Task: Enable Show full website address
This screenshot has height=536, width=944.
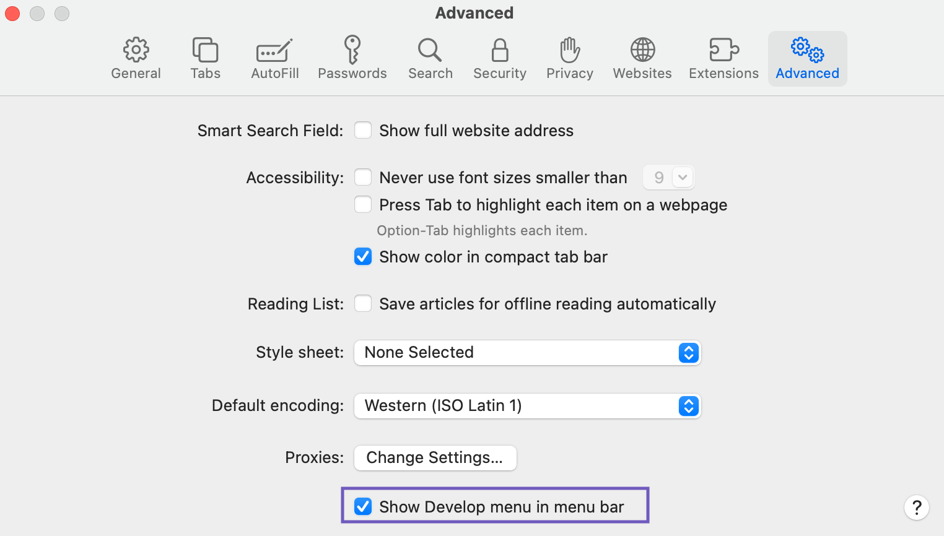Action: (363, 131)
